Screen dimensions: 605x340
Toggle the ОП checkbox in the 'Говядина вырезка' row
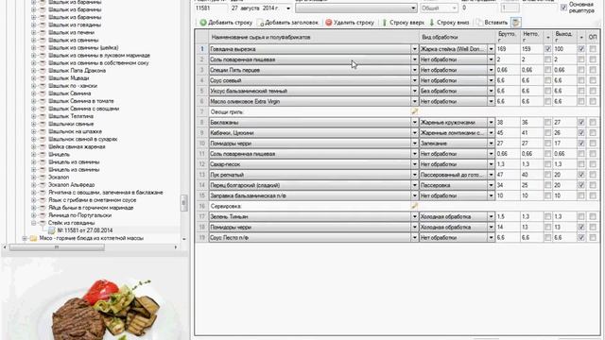click(x=593, y=49)
